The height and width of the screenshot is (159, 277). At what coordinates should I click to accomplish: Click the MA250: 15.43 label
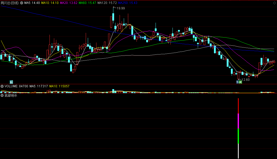(x=127, y=3)
